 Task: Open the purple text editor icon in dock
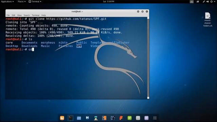(x=146, y=118)
